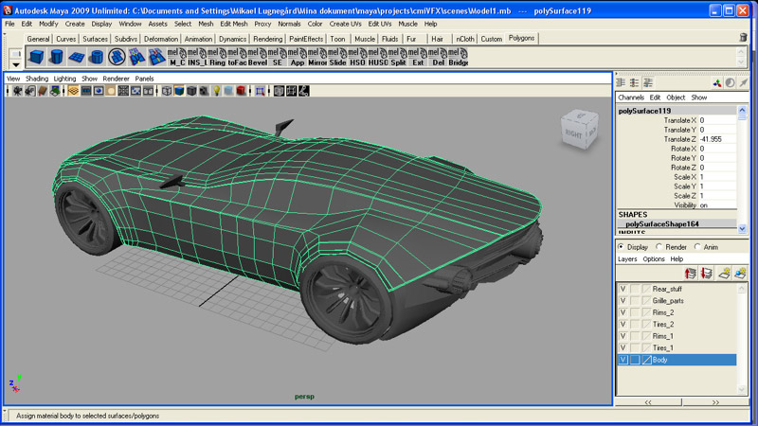Click the RIGHT face of the view cube

click(x=574, y=133)
